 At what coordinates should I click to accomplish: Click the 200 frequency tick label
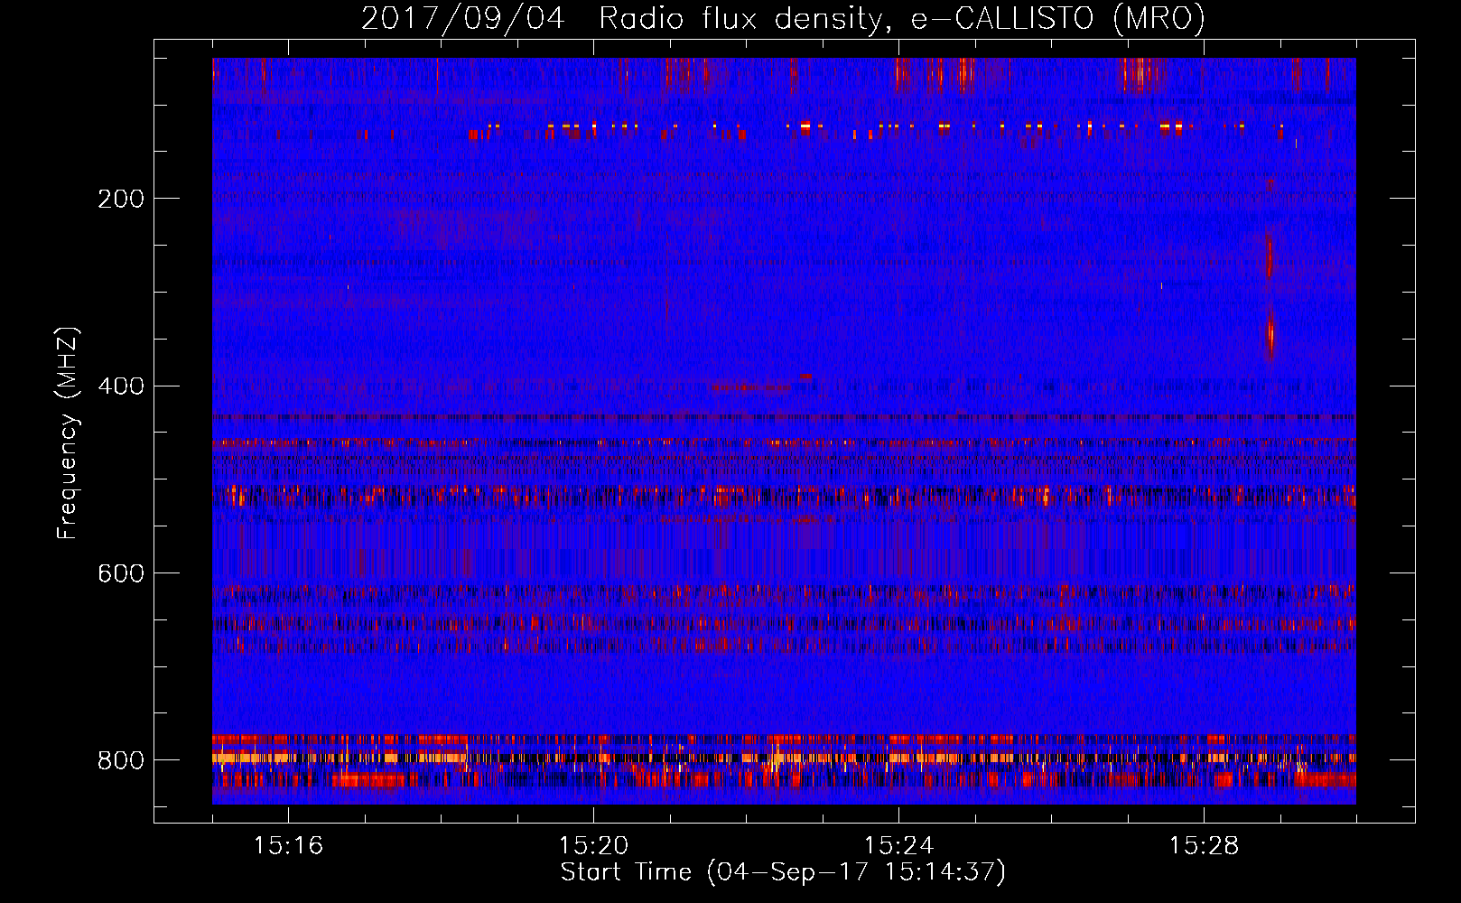[121, 199]
